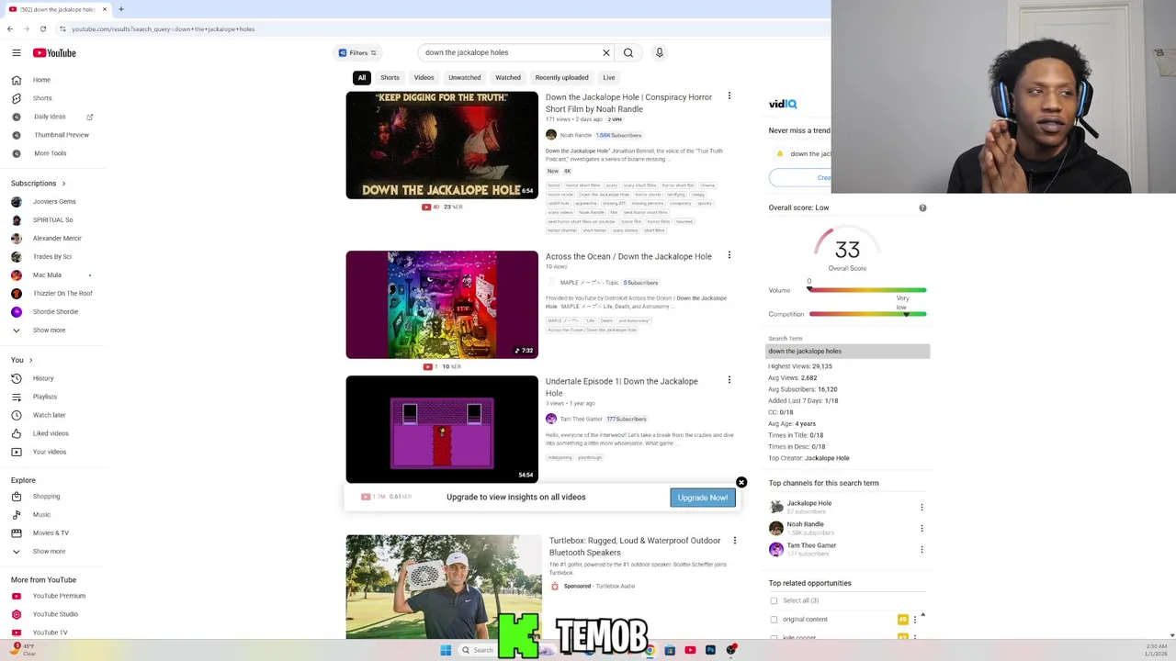Open options menu for Across the Ocean video
The width and height of the screenshot is (1176, 661).
[729, 255]
